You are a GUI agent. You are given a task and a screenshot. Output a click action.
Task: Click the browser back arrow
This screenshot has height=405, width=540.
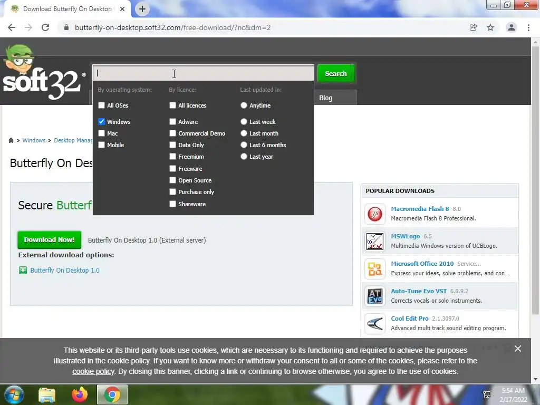12,27
